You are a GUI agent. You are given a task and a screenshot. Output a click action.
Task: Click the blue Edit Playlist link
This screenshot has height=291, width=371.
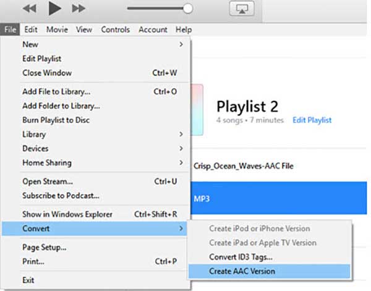coord(312,120)
